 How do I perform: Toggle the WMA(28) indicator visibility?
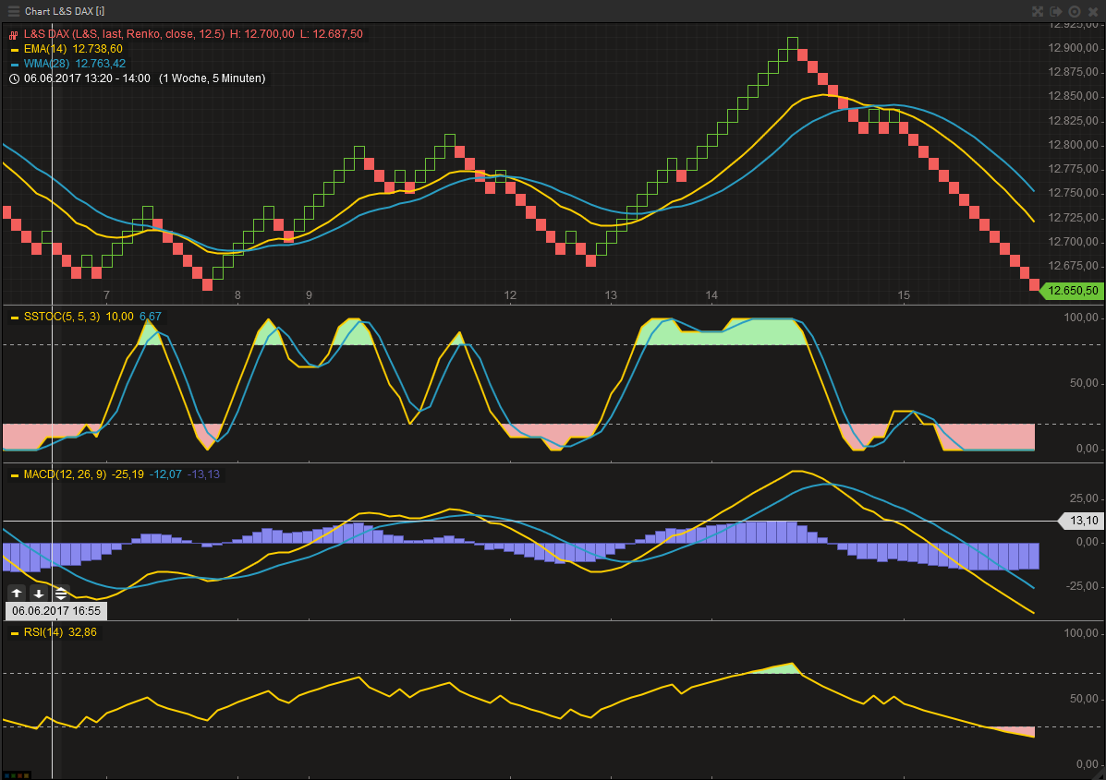pyautogui.click(x=13, y=65)
